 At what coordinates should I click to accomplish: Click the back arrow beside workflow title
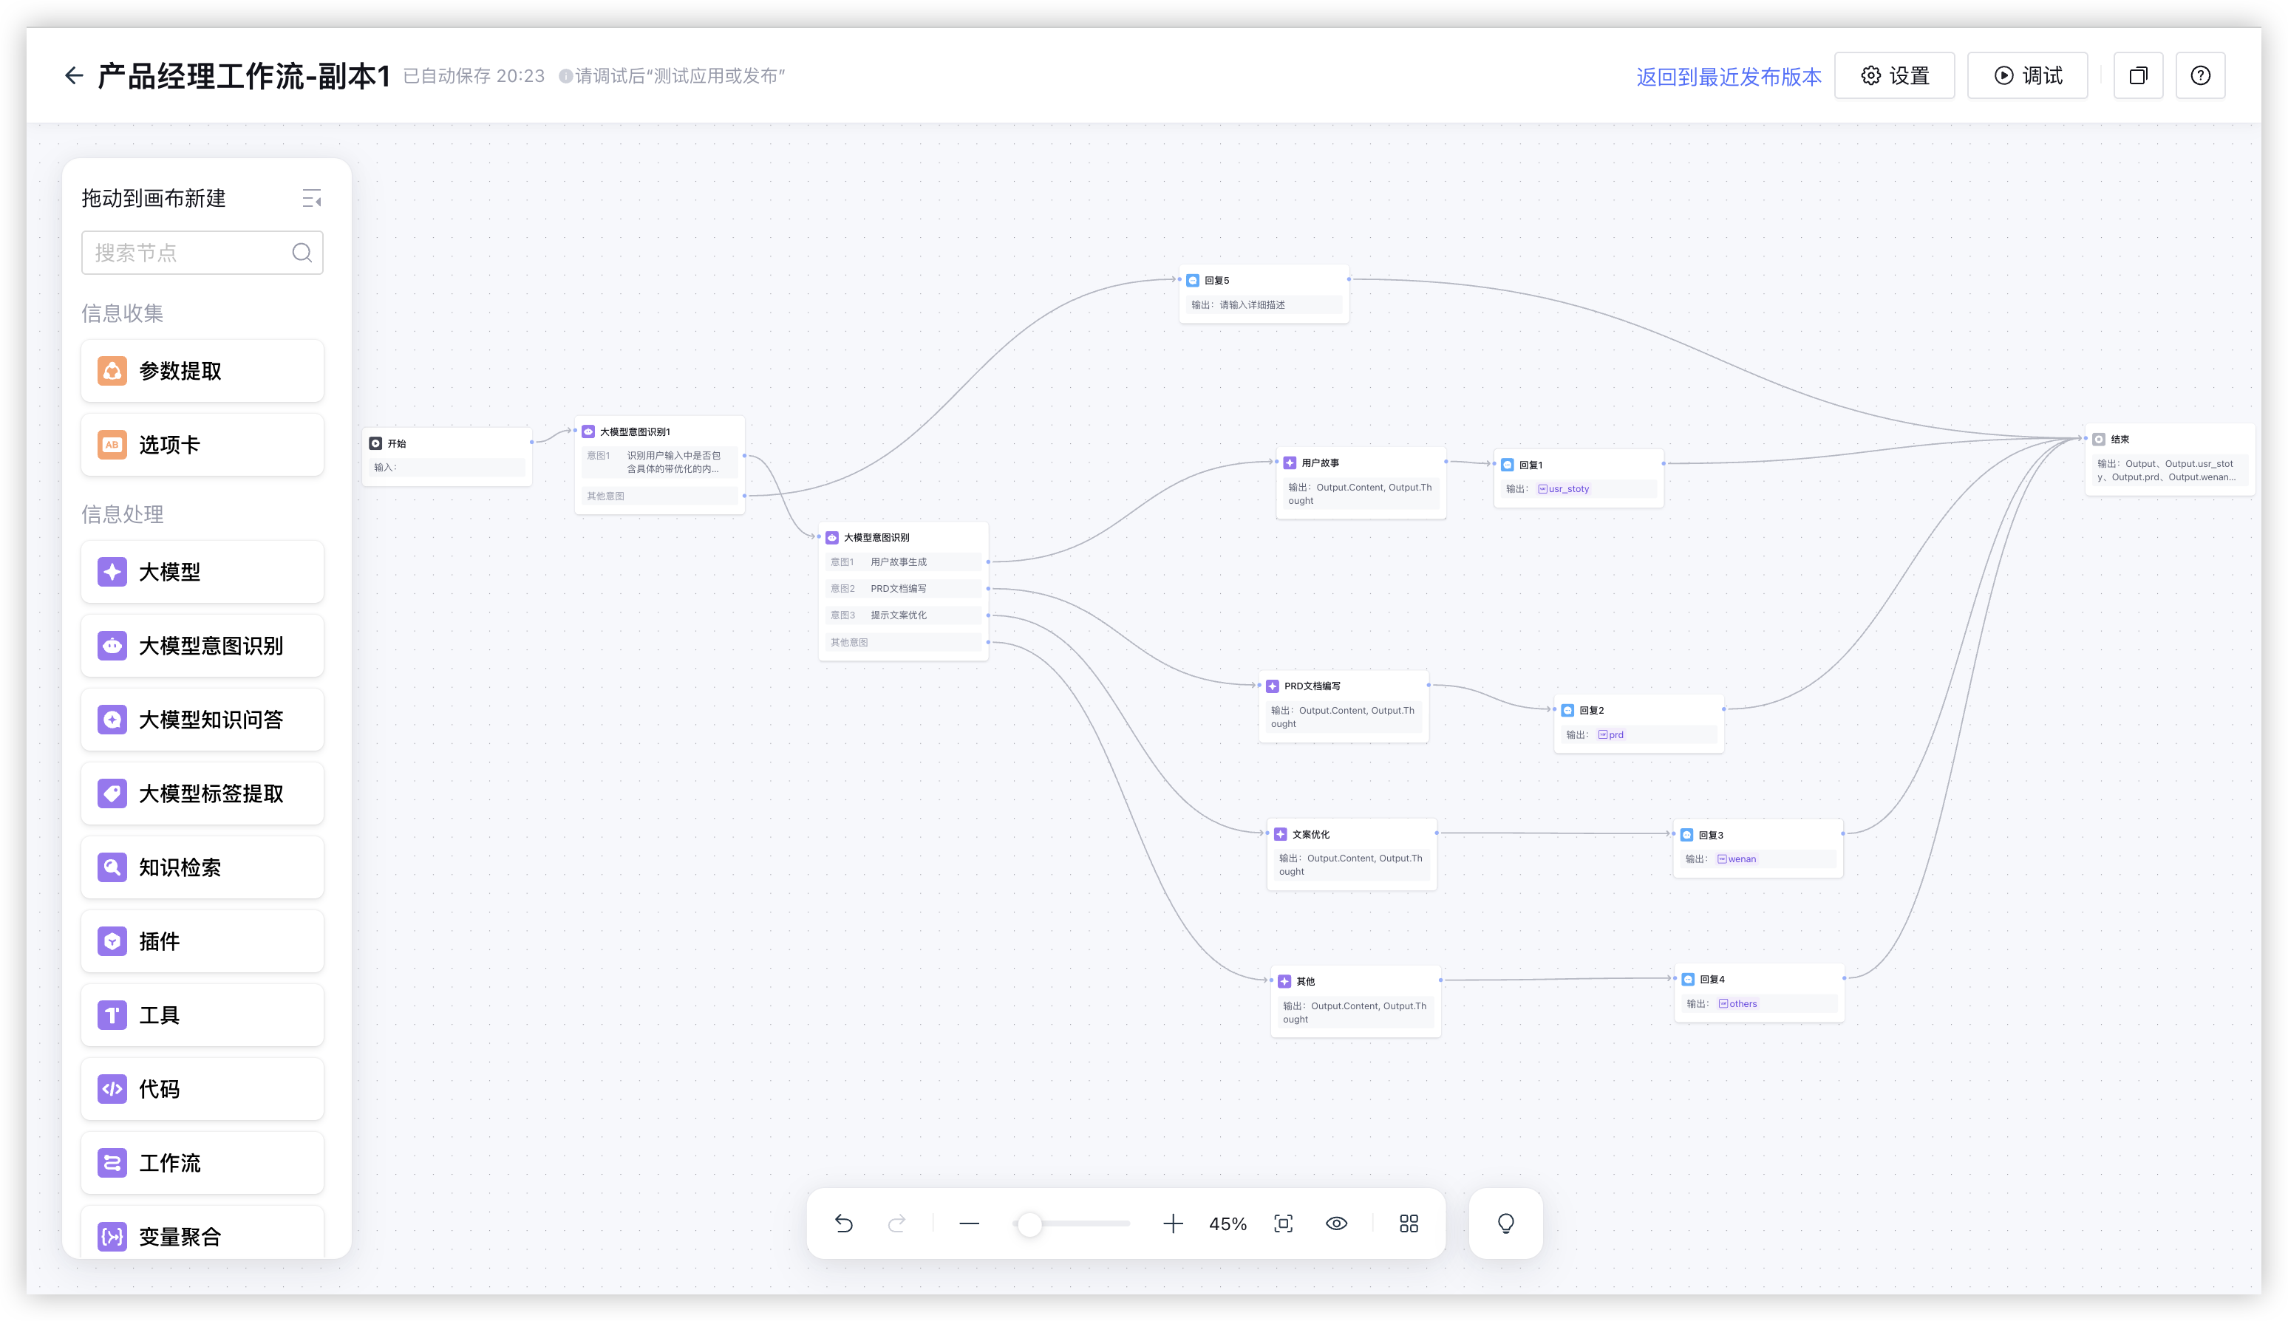coord(73,75)
